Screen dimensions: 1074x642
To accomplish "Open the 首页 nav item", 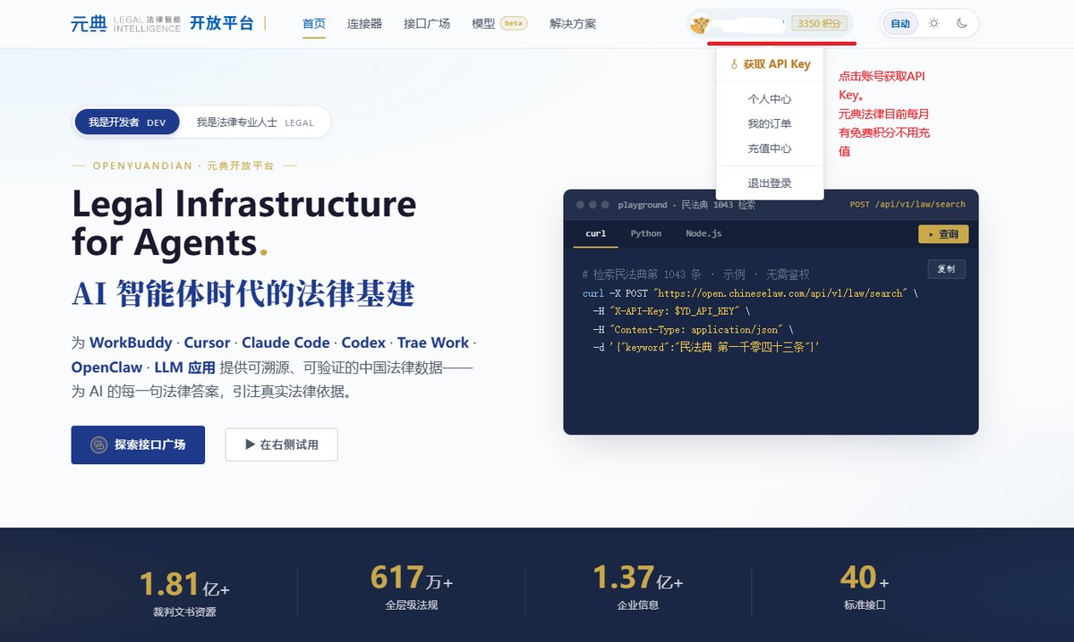I will pyautogui.click(x=314, y=23).
